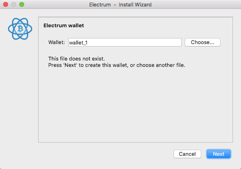Click the Bitcoin symbol inside the logo
Image resolution: width=241 pixels, height=169 pixels.
tap(20, 29)
